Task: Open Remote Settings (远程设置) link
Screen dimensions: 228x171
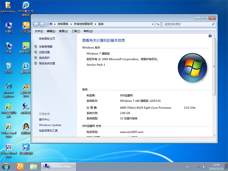Action: pos(44,52)
